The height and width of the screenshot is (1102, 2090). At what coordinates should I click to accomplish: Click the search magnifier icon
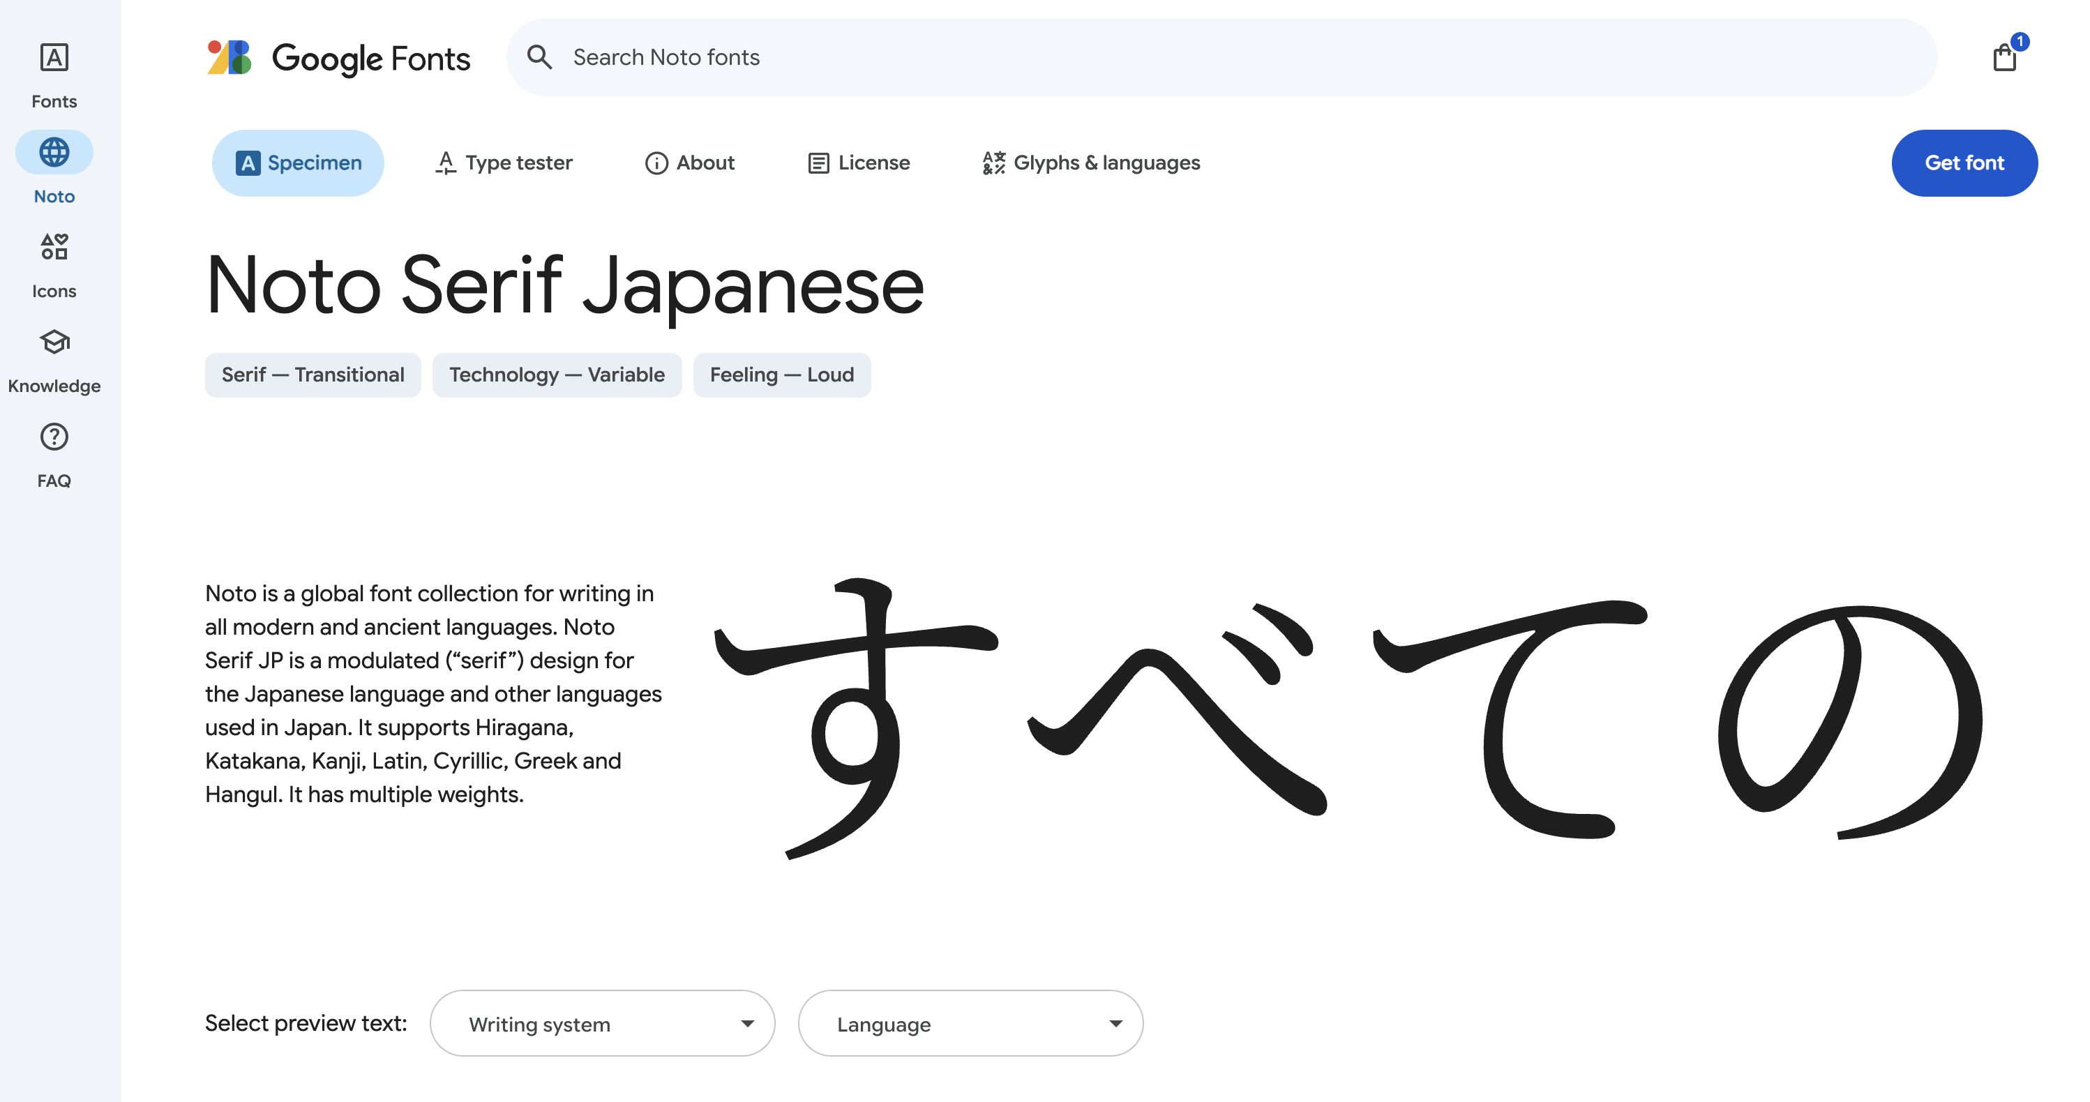(x=539, y=58)
